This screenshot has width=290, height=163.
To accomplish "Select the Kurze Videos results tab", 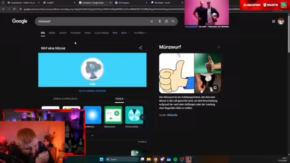I will point(101,33).
